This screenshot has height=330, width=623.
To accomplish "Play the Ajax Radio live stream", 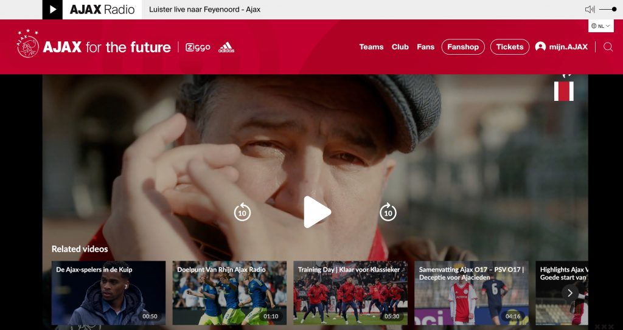I will click(52, 10).
